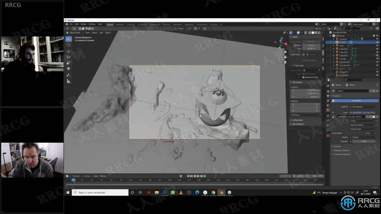Click the Windows taskbar search box

[100, 192]
